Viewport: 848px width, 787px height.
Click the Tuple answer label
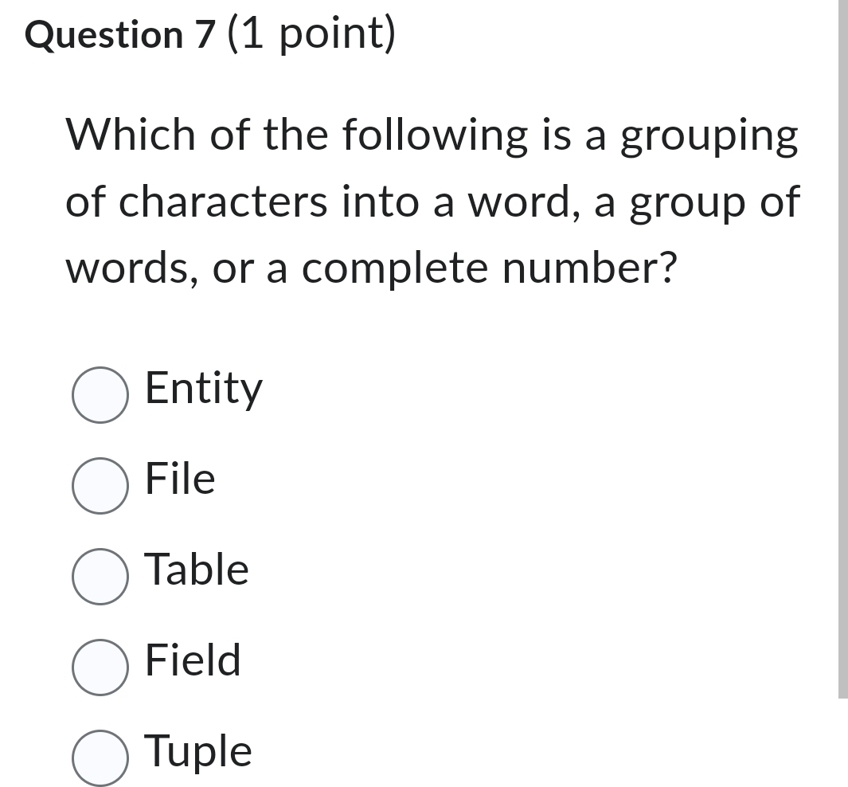tap(197, 751)
